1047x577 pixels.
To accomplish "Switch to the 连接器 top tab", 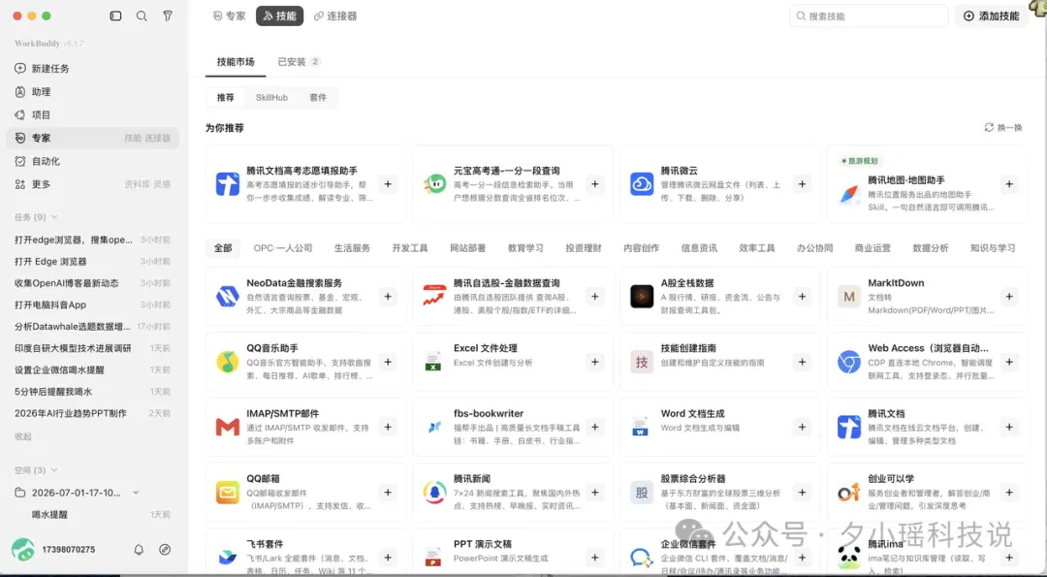I will (335, 16).
